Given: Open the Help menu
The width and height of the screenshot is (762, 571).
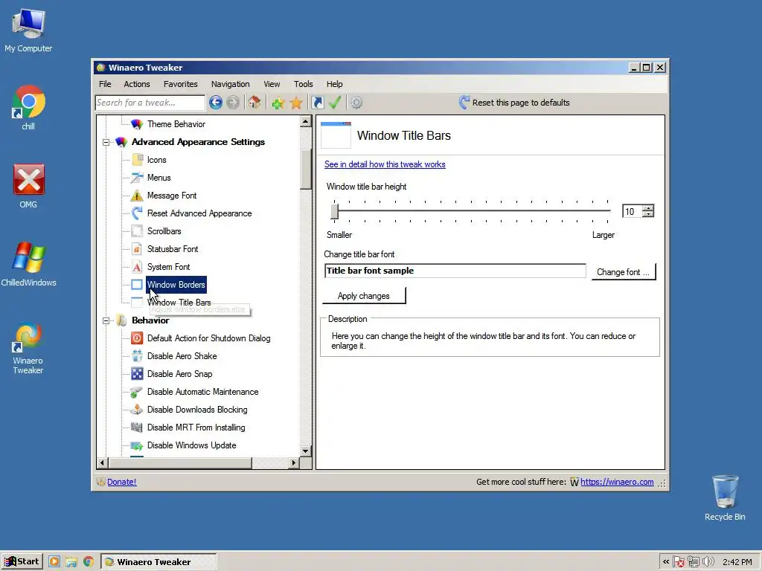Looking at the screenshot, I should coord(334,84).
